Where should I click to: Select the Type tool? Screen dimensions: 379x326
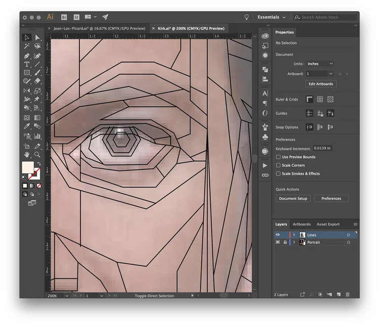[27, 64]
